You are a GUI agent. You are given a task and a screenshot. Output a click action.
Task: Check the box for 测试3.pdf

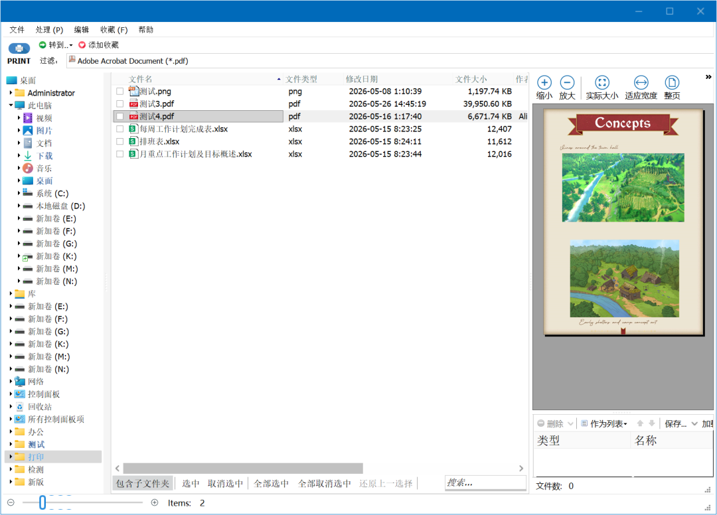(x=119, y=104)
